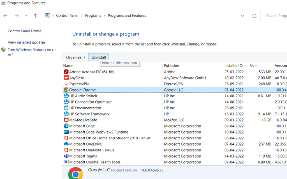Select McAfee LiveSafe entry
Screen dimensions: 287x179
[83, 120]
